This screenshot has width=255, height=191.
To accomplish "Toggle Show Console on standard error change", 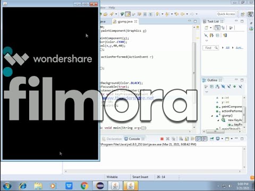I will tap(204, 139).
